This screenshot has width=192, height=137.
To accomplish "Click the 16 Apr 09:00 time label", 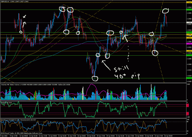I will pos(81,136).
